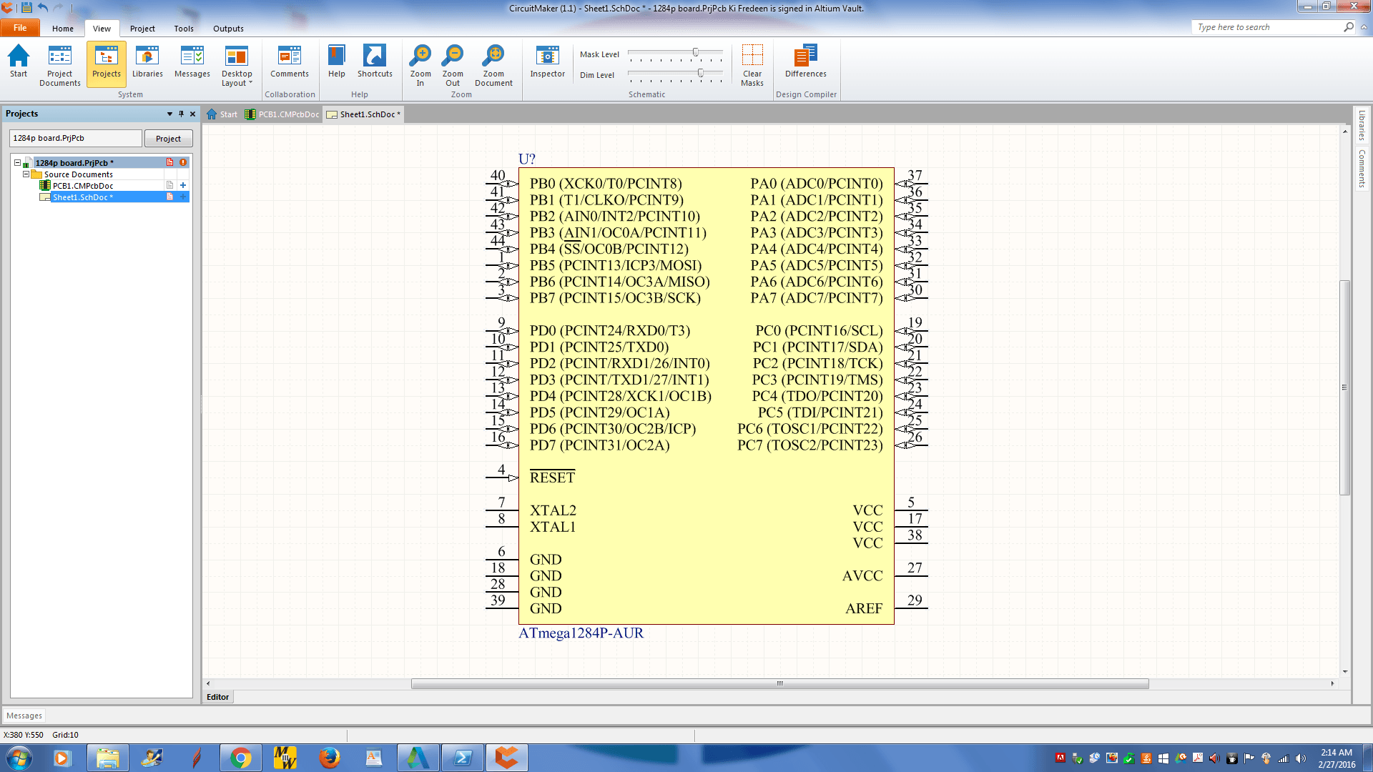Click the Dim Level slider handle
Image resolution: width=1373 pixels, height=772 pixels.
pyautogui.click(x=701, y=73)
